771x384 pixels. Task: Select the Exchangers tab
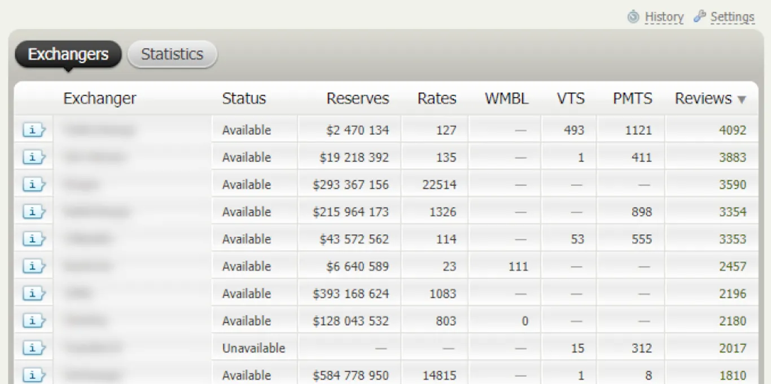[x=68, y=54]
